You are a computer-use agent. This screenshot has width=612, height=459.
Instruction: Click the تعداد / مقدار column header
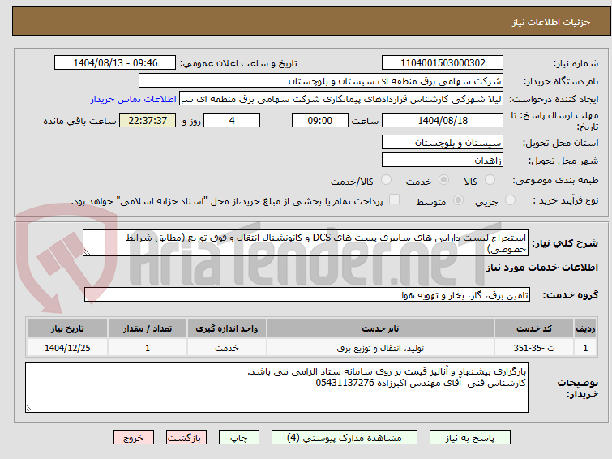148,328
